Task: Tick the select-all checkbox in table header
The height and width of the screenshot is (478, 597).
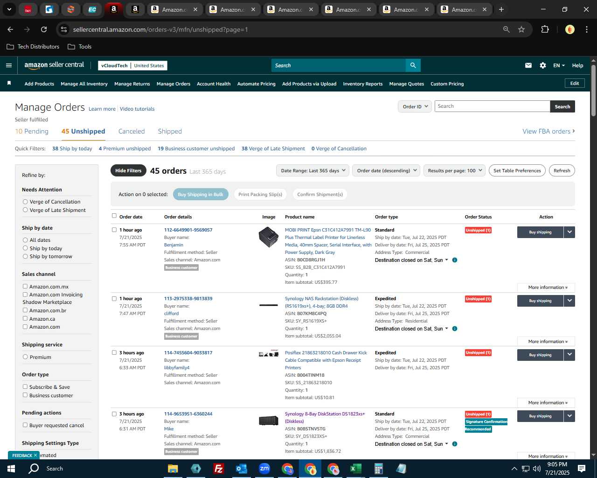Action: point(114,216)
